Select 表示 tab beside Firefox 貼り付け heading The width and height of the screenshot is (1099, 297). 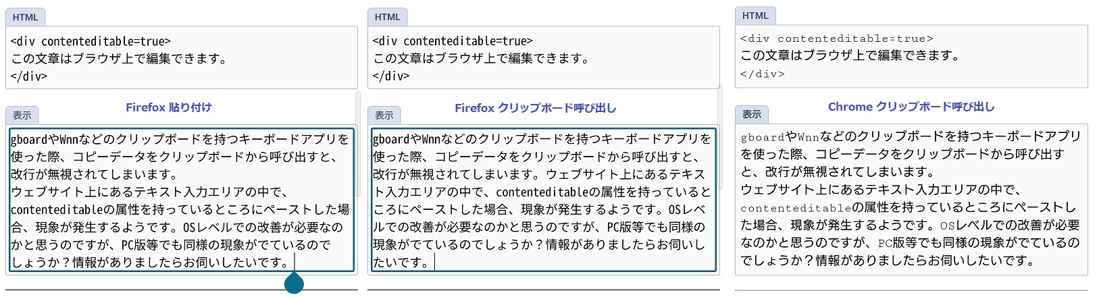(22, 115)
